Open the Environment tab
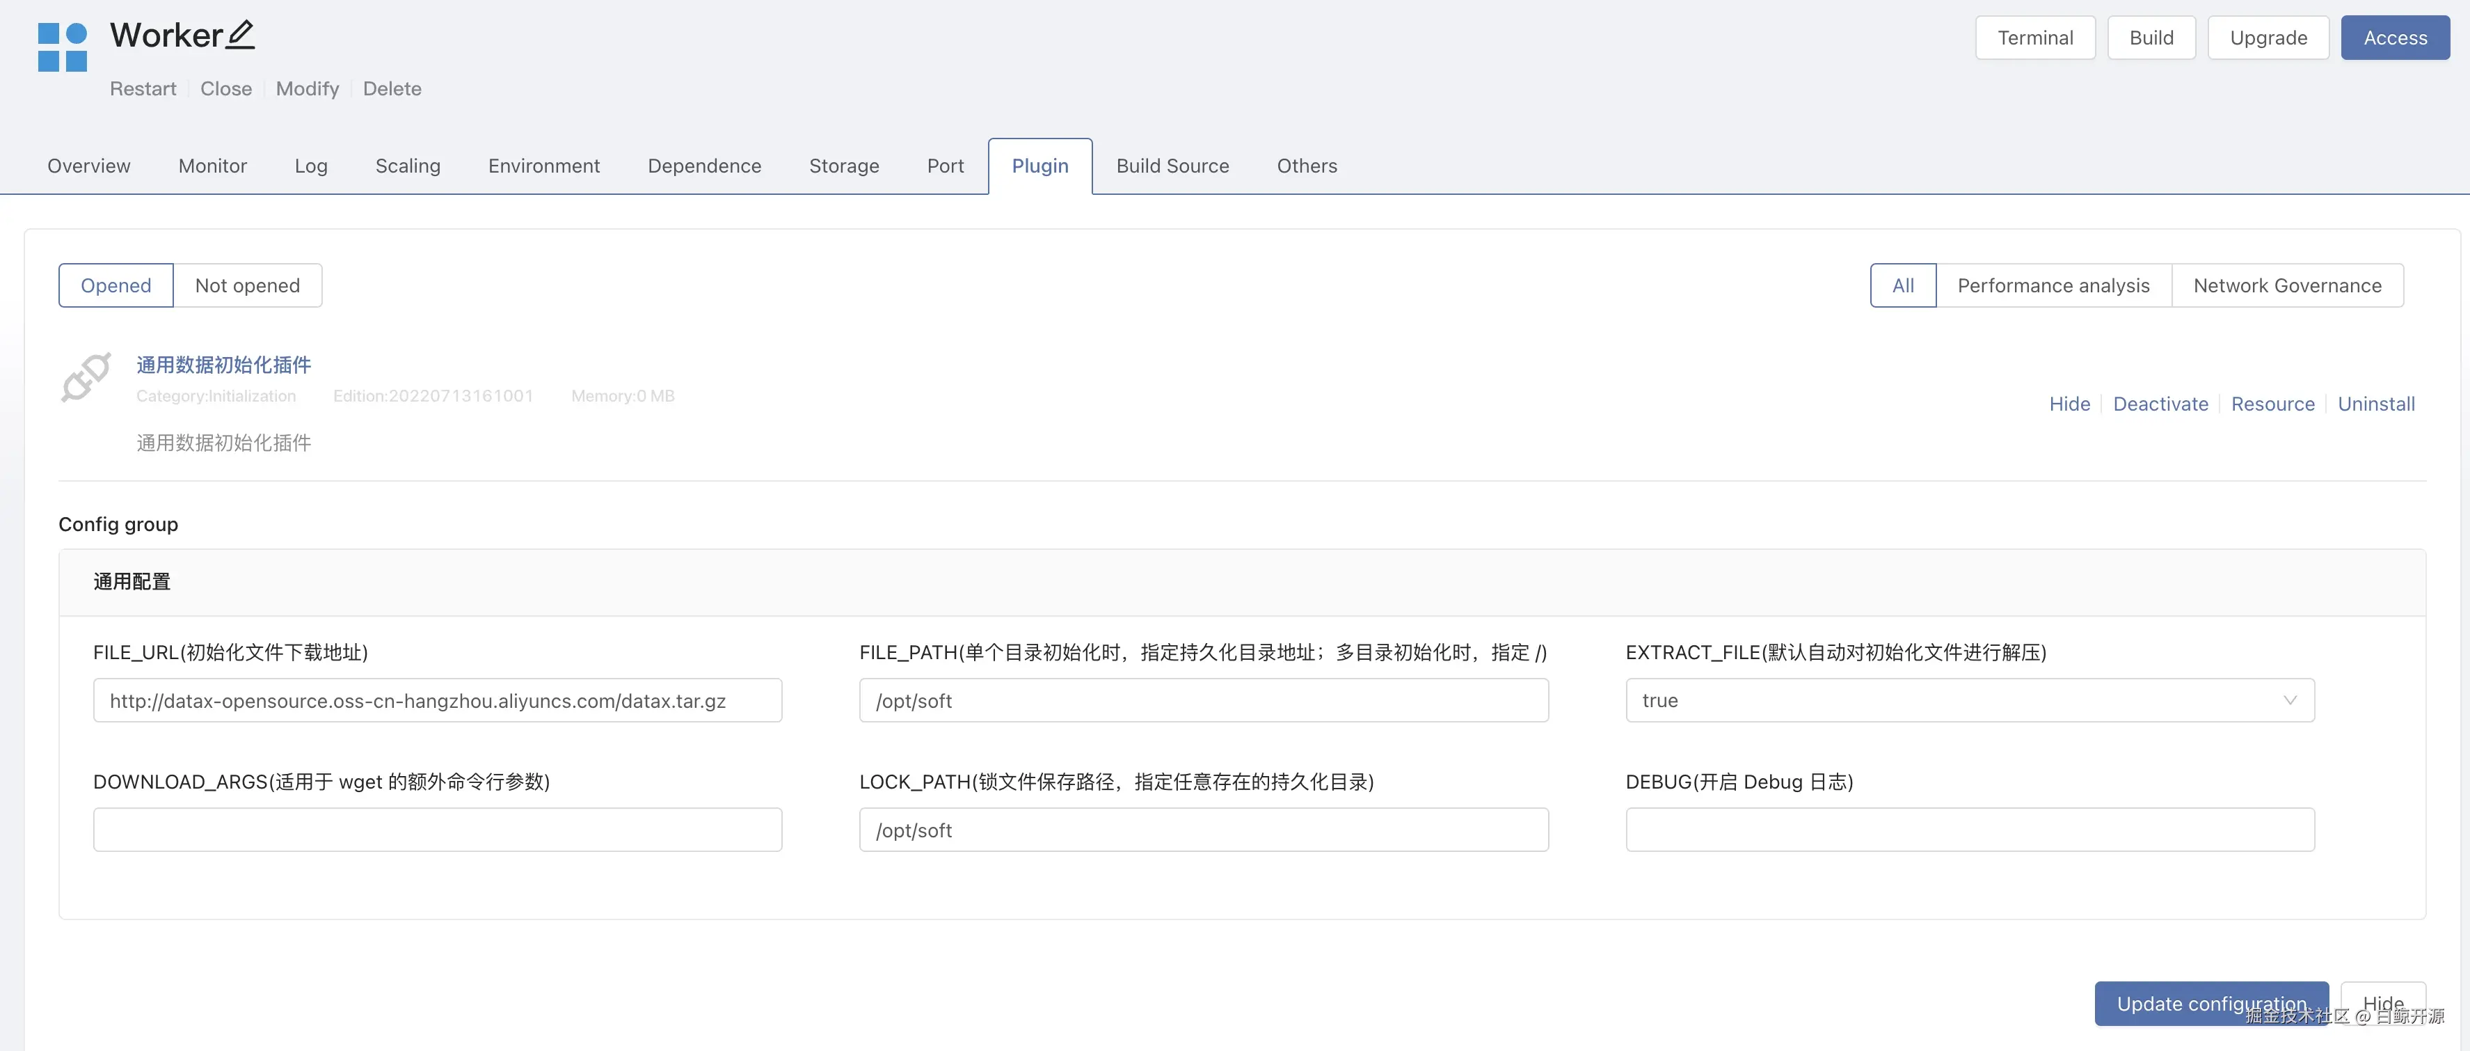 [x=543, y=166]
